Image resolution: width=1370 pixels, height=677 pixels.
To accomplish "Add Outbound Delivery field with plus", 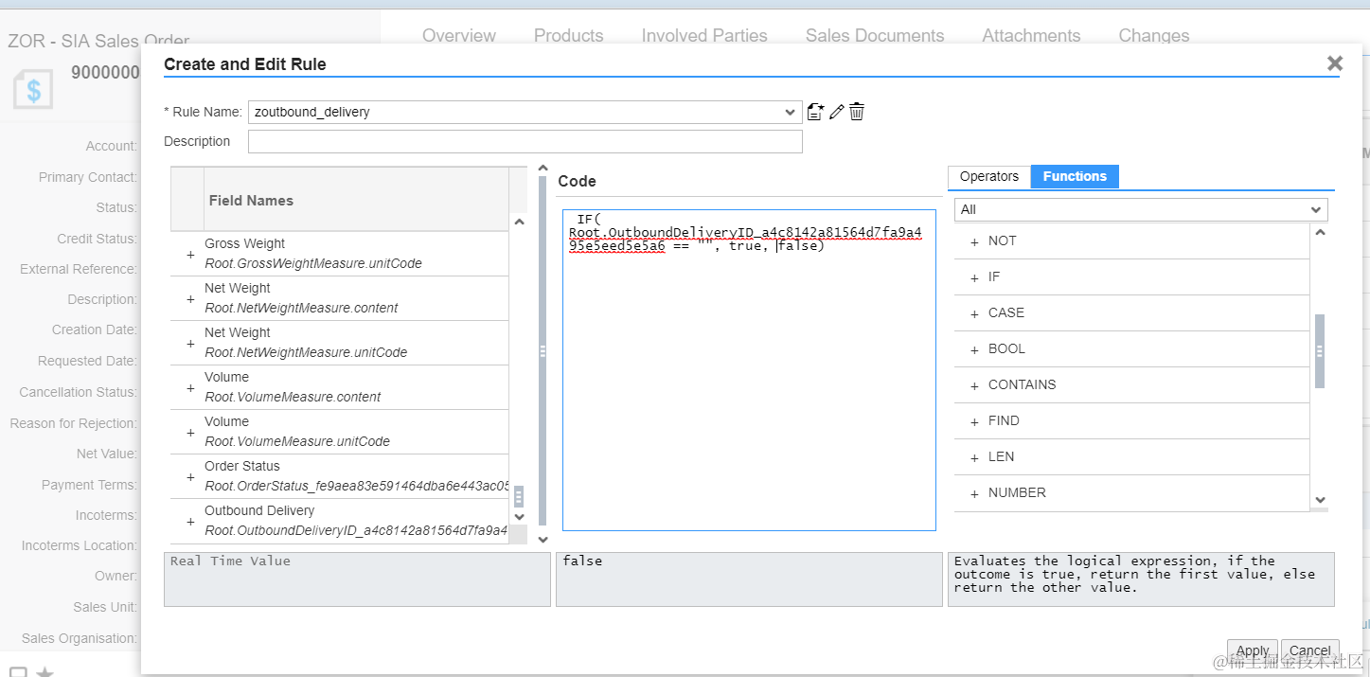I will pyautogui.click(x=190, y=521).
